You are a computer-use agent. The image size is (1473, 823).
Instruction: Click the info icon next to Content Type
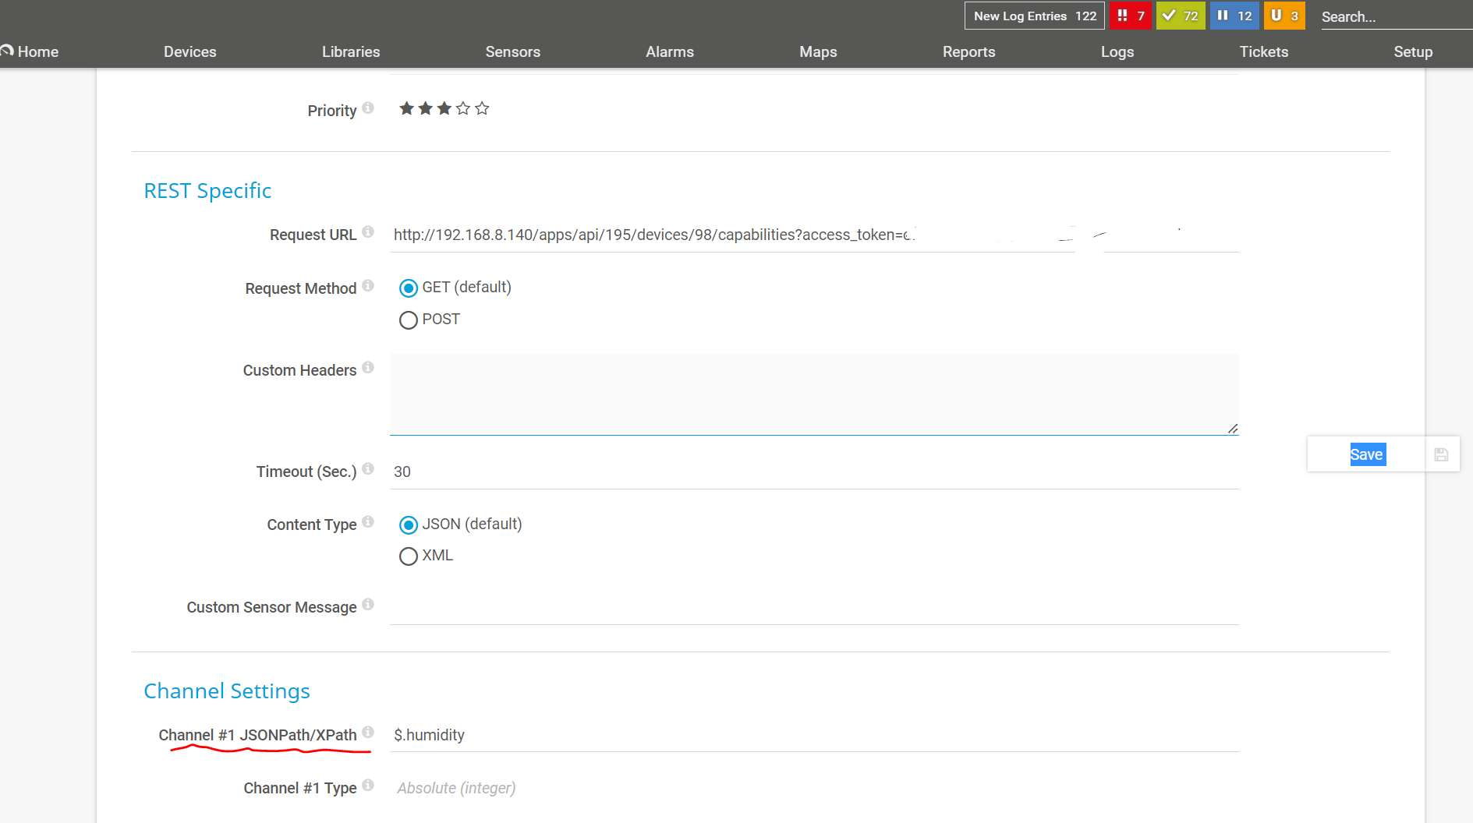point(368,521)
